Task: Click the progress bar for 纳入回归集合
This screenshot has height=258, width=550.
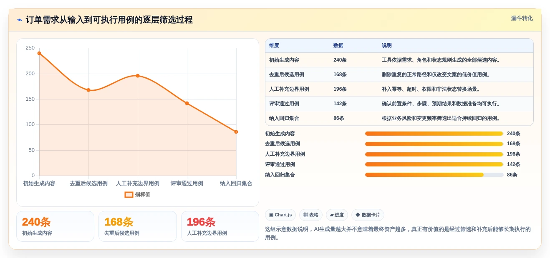Action: pyautogui.click(x=434, y=175)
